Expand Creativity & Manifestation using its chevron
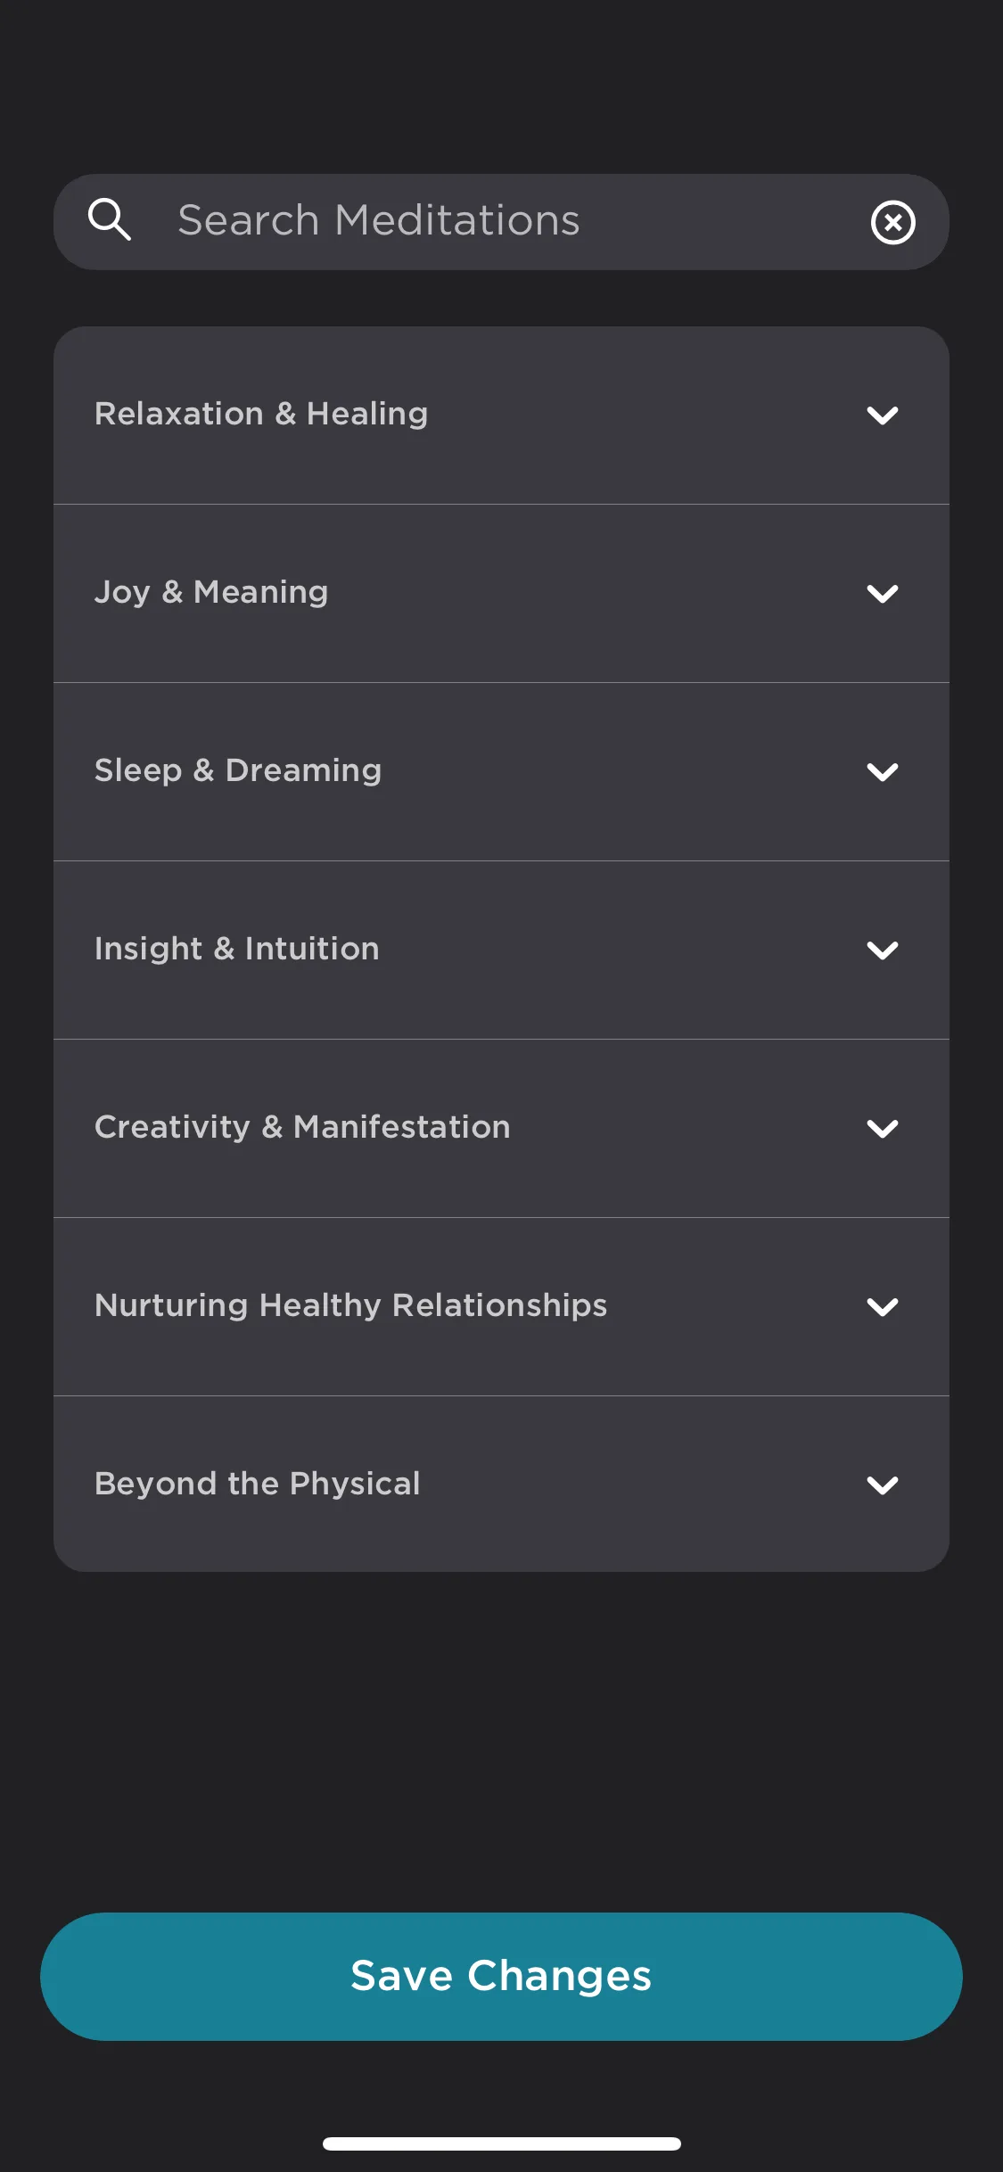 point(882,1129)
